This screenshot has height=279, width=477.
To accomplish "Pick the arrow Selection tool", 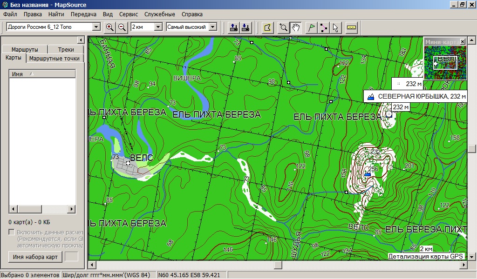I will [335, 27].
